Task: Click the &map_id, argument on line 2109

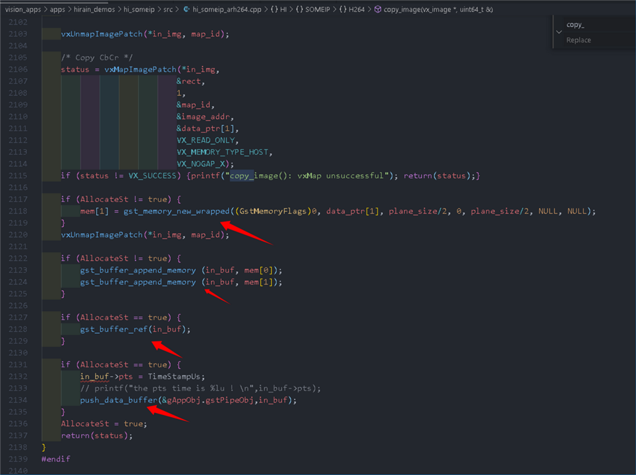Action: click(x=196, y=105)
